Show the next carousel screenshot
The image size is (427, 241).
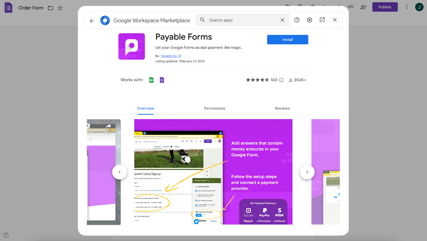click(x=307, y=172)
